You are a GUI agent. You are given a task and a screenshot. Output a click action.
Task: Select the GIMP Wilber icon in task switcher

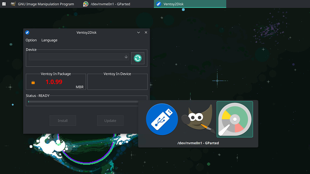[198, 120]
